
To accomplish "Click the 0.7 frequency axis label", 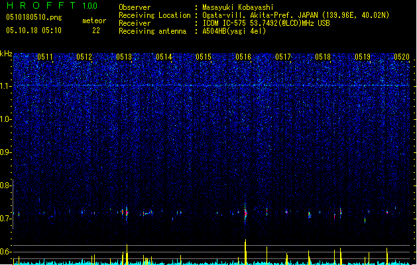I will coord(5,219).
